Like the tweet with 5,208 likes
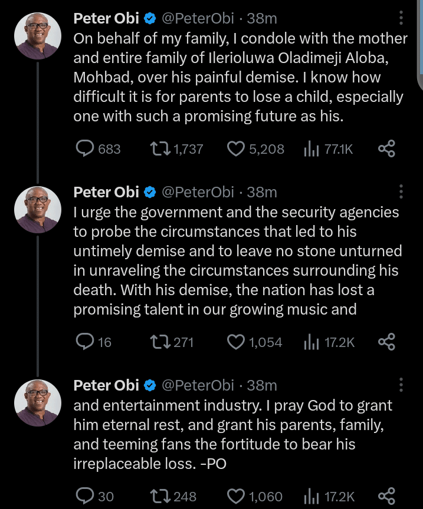Image resolution: width=423 pixels, height=509 pixels. pyautogui.click(x=236, y=149)
